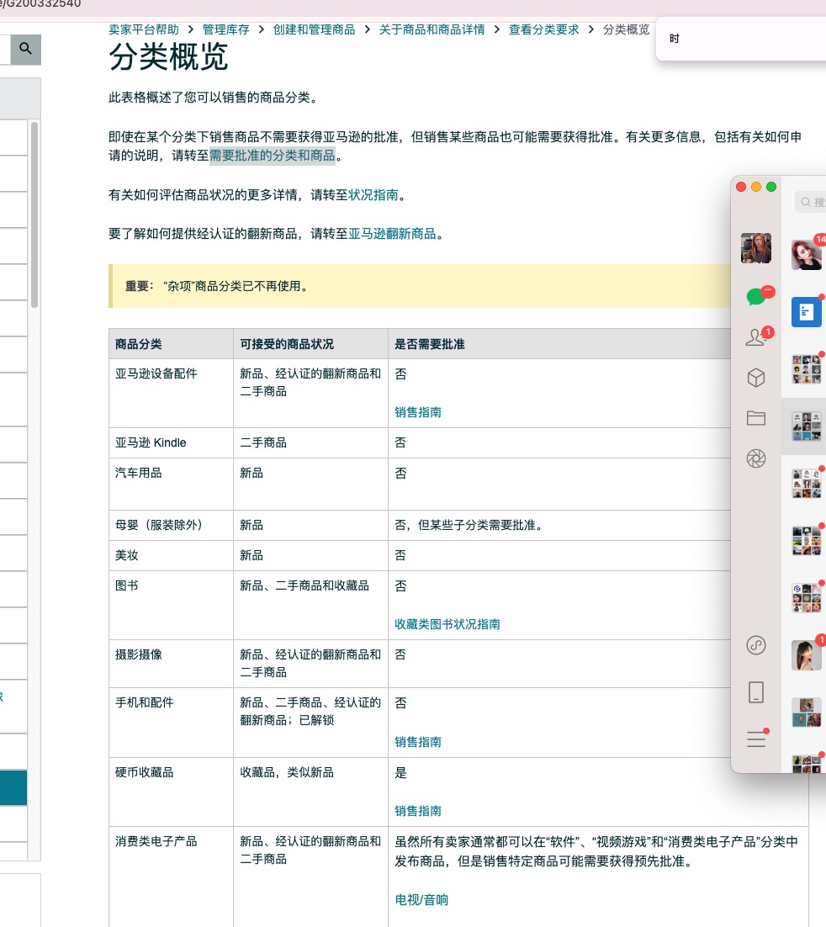This screenshot has height=927, width=826.
Task: Select the 亚马逊 Kindle category cell
Action: (x=171, y=442)
